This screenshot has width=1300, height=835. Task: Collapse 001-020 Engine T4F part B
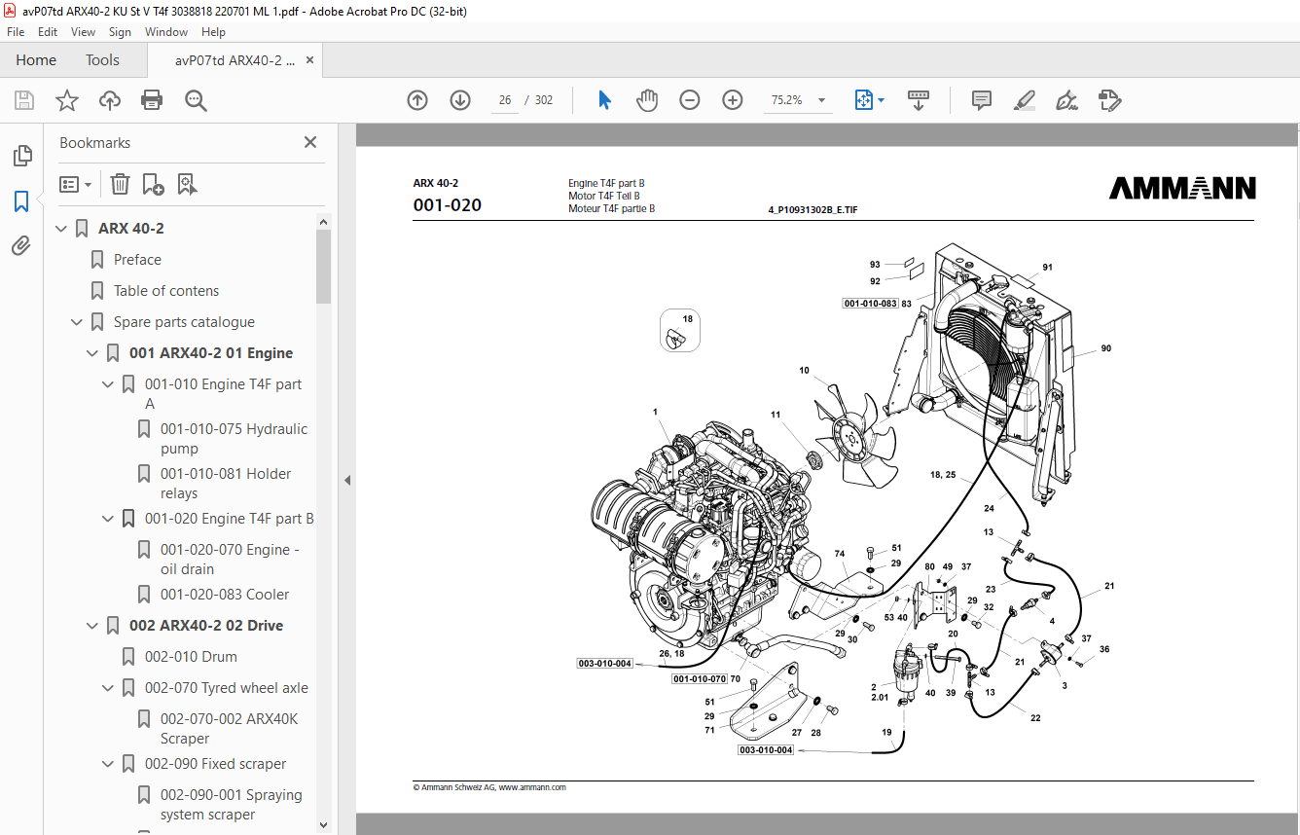tap(109, 519)
